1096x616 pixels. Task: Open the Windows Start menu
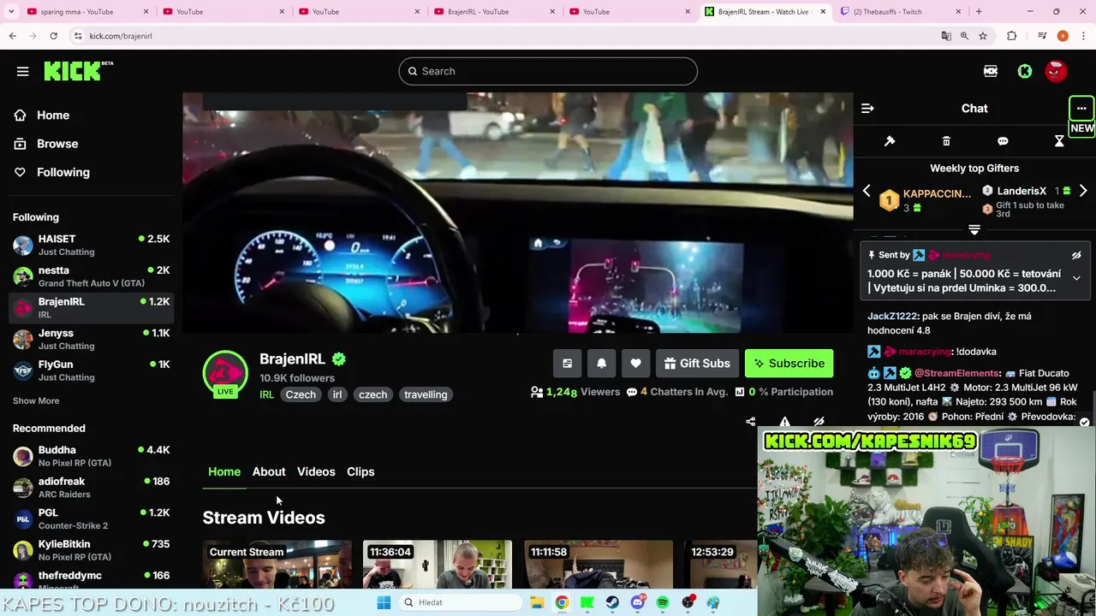tap(384, 602)
